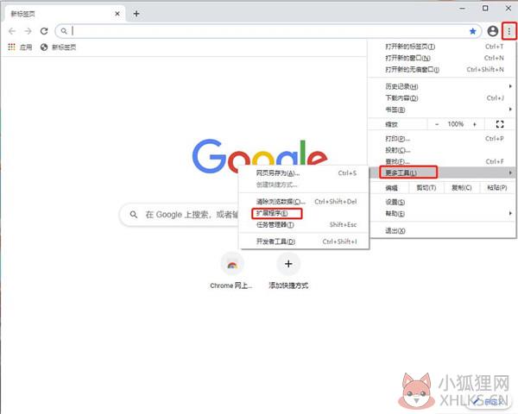Open Chrome's three-dot main menu button
Screen dimensions: 518x414
point(509,31)
